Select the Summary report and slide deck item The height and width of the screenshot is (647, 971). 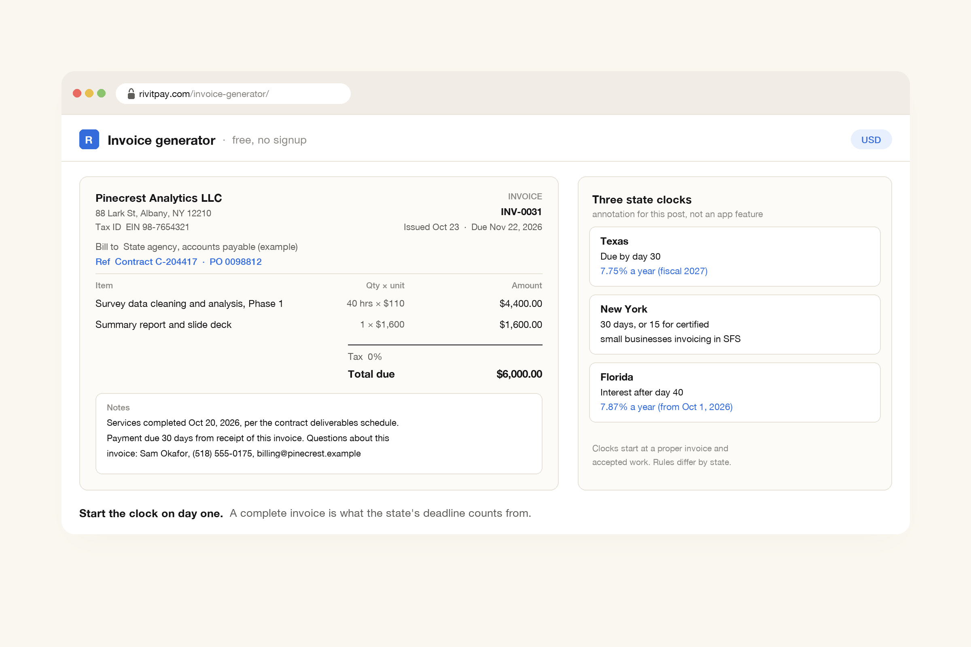click(x=163, y=325)
